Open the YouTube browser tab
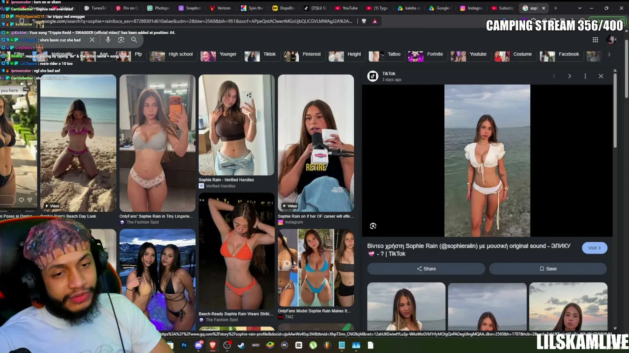 tap(346, 8)
